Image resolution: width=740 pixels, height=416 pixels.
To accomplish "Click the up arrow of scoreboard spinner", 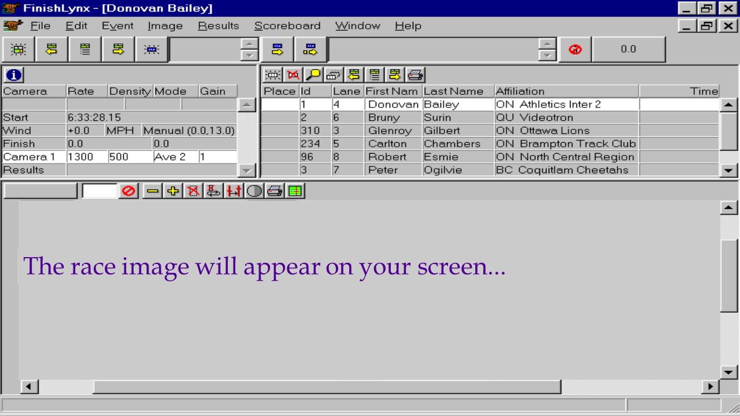I will click(547, 43).
